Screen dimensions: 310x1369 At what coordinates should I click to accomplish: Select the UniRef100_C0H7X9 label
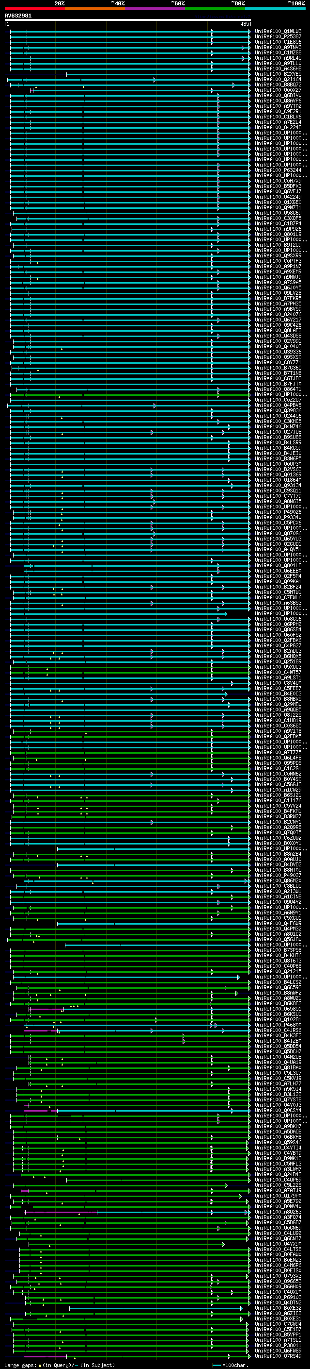(278, 181)
